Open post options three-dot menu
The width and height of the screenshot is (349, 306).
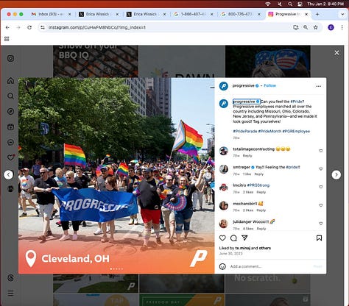319,86
